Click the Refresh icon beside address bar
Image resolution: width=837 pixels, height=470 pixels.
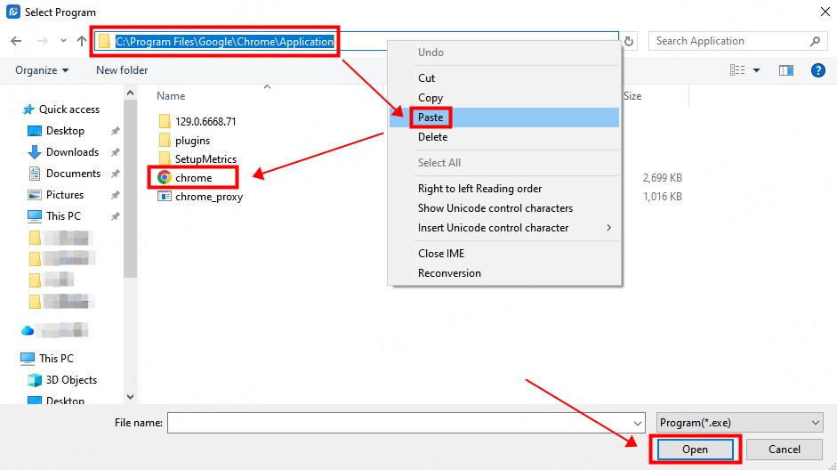click(x=630, y=41)
